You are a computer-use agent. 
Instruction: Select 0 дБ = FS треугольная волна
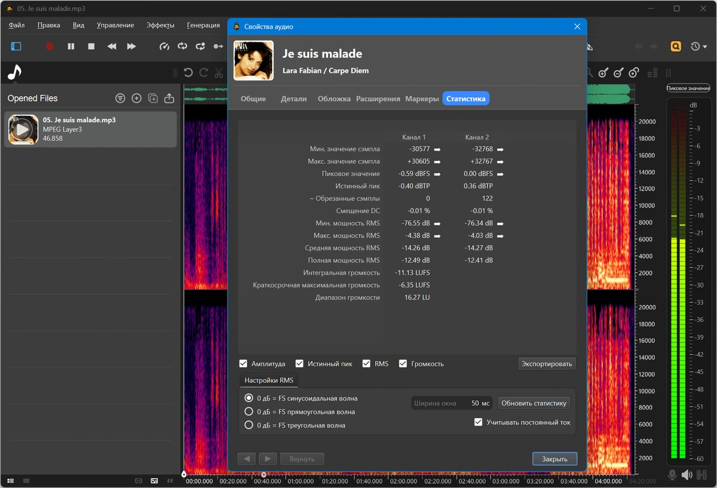[249, 425]
